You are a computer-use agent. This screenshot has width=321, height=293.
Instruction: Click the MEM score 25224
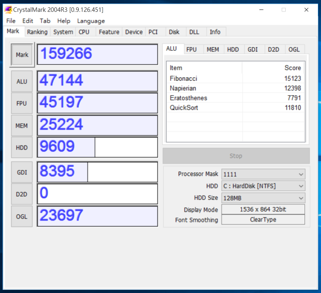point(97,125)
